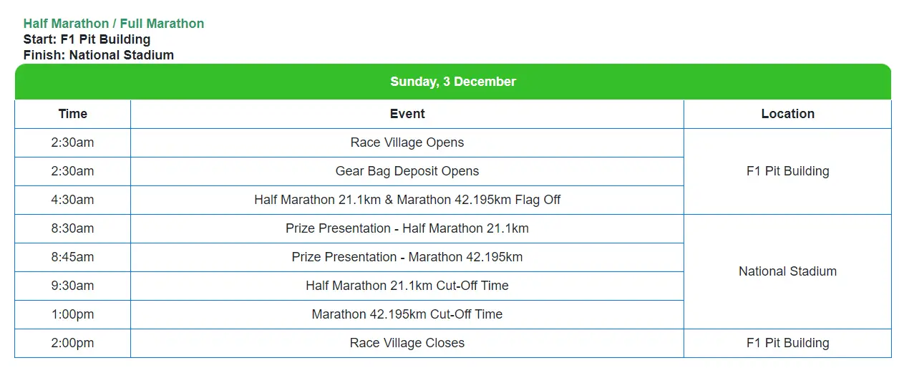The height and width of the screenshot is (368, 899).
Task: Select the Gear Bag Deposit Opens row
Action: [349, 171]
